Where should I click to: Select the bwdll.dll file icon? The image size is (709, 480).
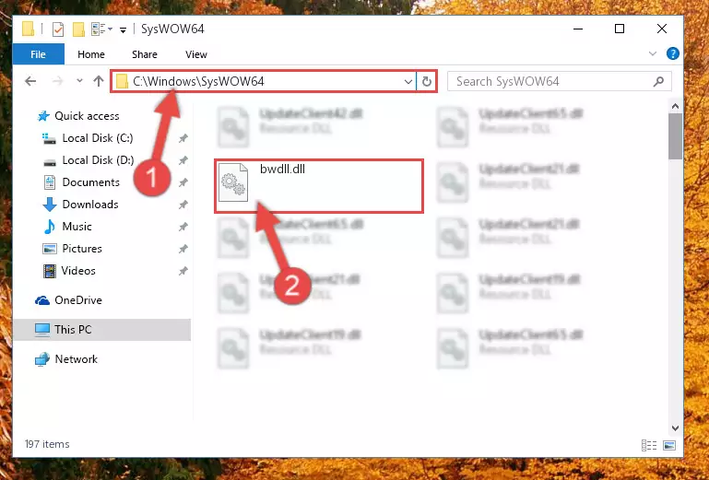pos(233,182)
